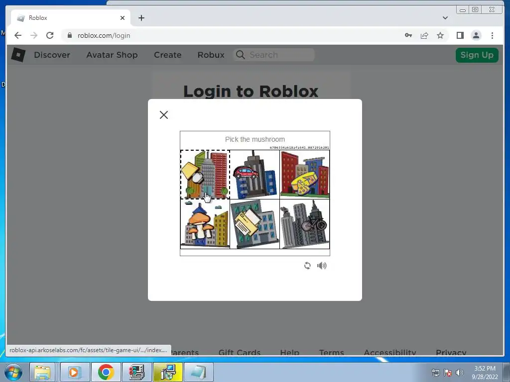The image size is (510, 382).
Task: Open the Accessibility footer link
Action: (390, 352)
